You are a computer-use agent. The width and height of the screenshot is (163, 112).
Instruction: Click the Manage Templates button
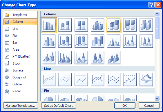click(21, 106)
